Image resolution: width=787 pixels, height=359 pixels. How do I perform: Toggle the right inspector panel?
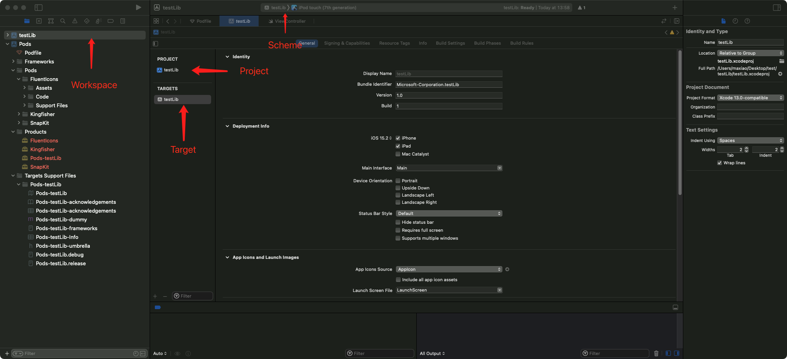click(777, 8)
